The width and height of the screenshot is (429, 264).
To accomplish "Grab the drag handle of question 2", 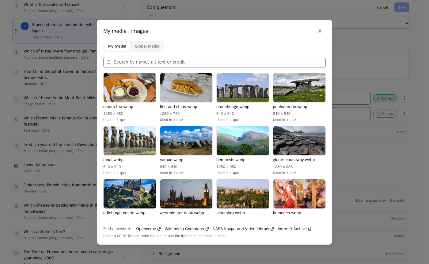I will tap(16, 31).
